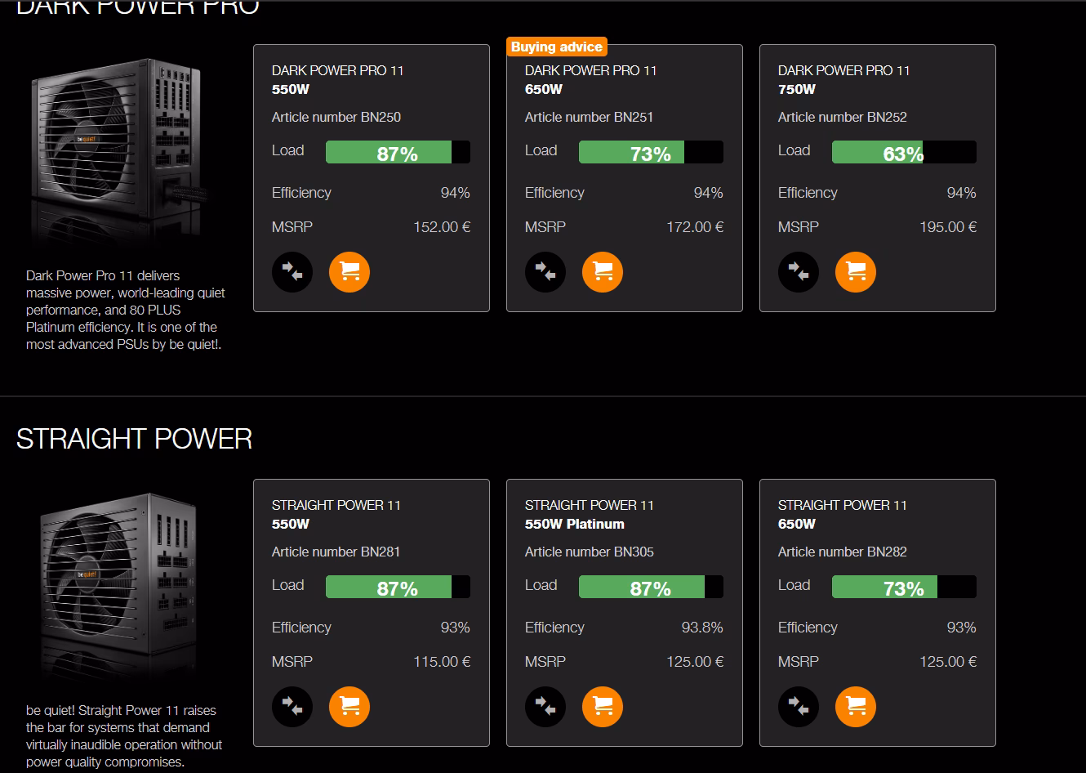Add Straight Power 11 550W to cart
Image resolution: width=1086 pixels, height=773 pixels.
click(349, 707)
